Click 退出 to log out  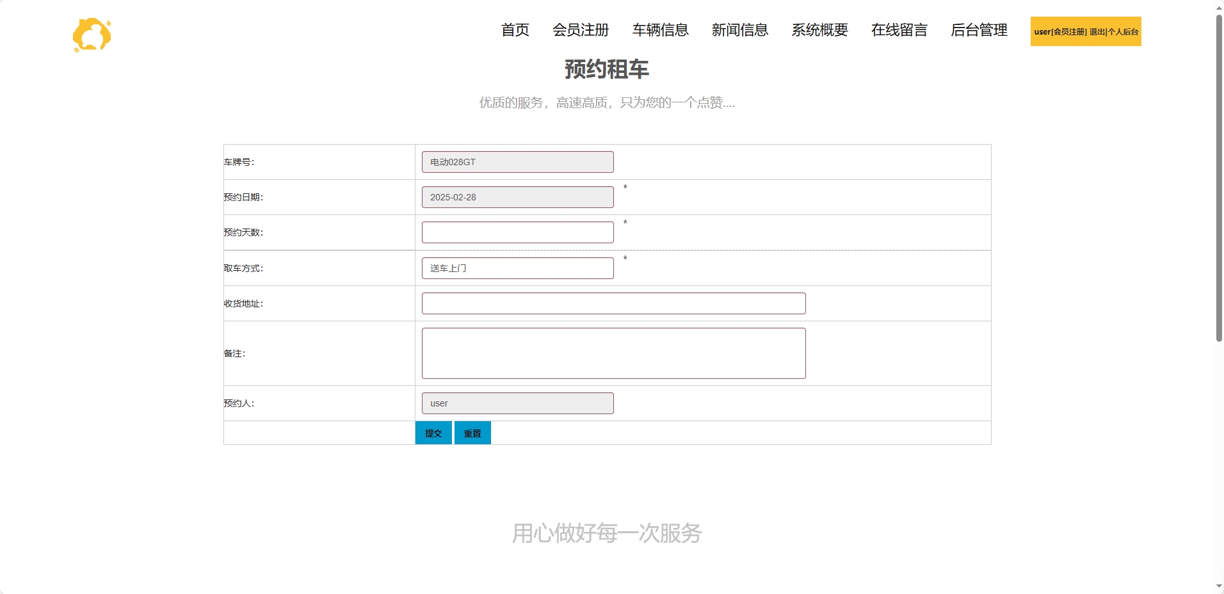pyautogui.click(x=1096, y=31)
